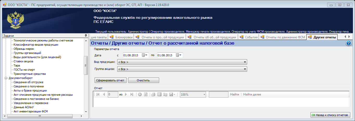Open the end date calendar picker
355x121 pixels.
pyautogui.click(x=179, y=55)
